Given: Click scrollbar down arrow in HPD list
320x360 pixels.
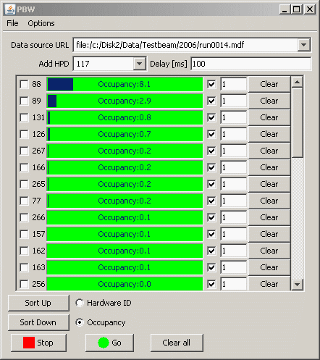Looking at the screenshot, I should 297,284.
